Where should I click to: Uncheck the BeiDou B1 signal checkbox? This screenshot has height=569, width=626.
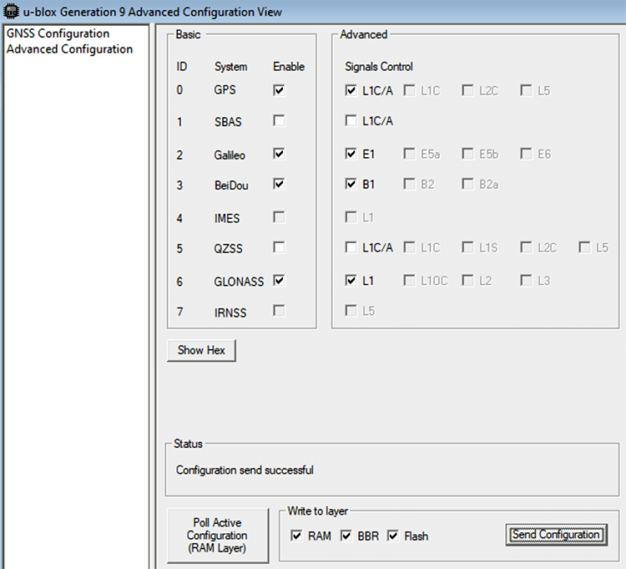click(351, 185)
